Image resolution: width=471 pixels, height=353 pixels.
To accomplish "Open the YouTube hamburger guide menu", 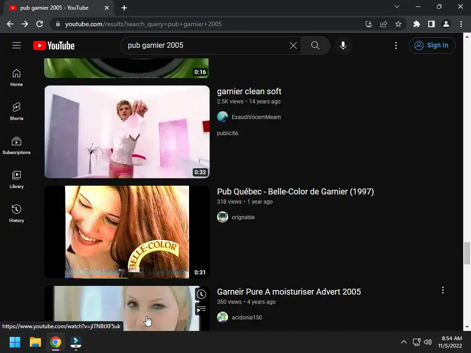I will pyautogui.click(x=17, y=46).
